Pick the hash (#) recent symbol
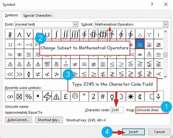The width and height of the screenshot is (173, 138). coord(103,96)
